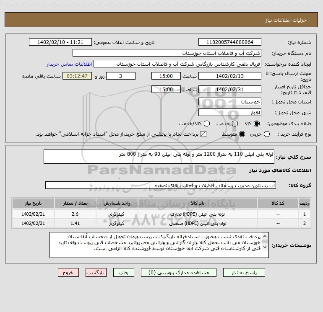Select the خدمت radio button
Image resolution: width=323 pixels, height=312 pixels.
pos(235,124)
